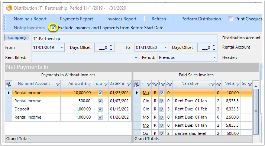Toggle Inclu checkbox for the 01/26 Rental Income row
The height and width of the screenshot is (146, 265).
point(100,117)
